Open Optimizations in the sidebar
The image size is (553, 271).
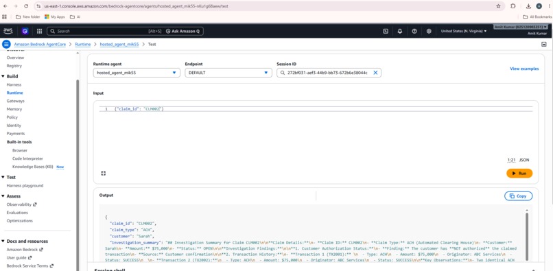(x=19, y=220)
